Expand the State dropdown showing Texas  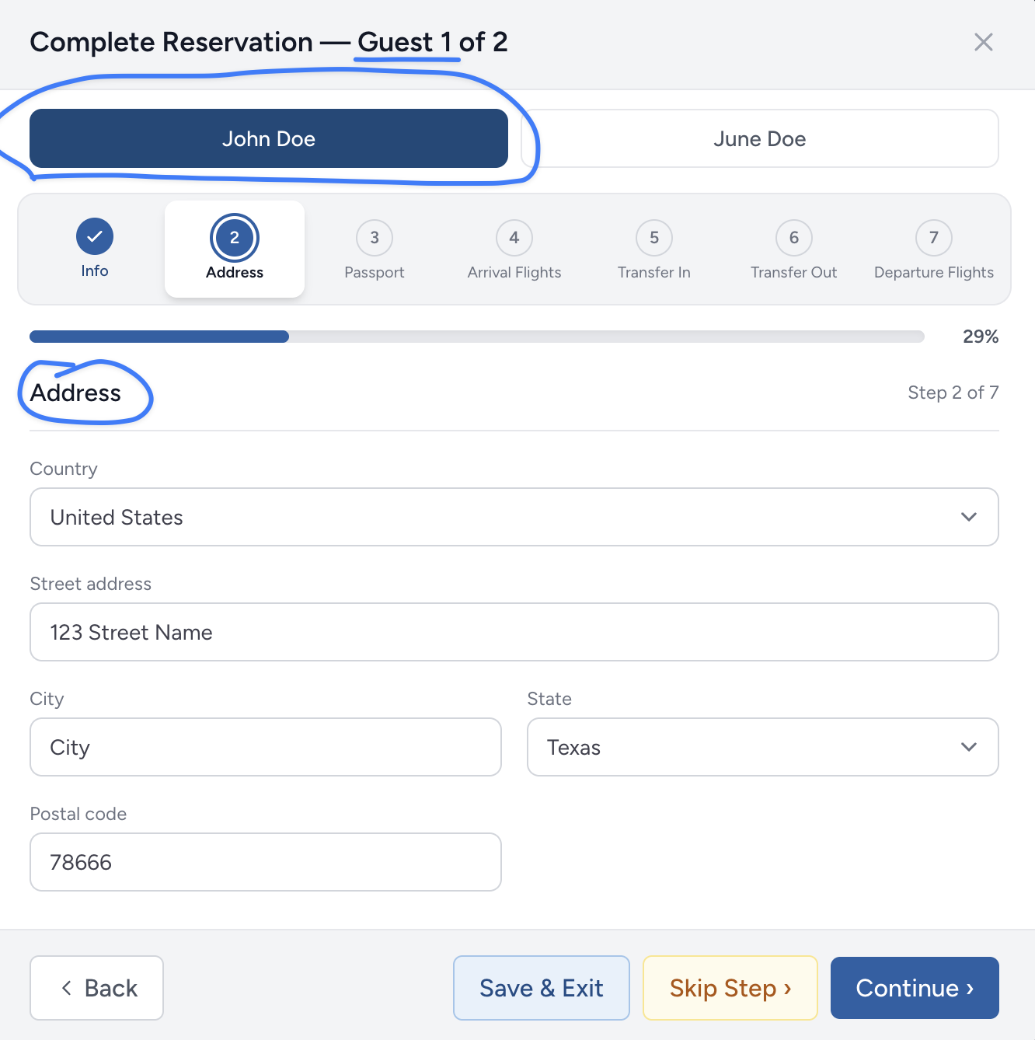pyautogui.click(x=763, y=747)
